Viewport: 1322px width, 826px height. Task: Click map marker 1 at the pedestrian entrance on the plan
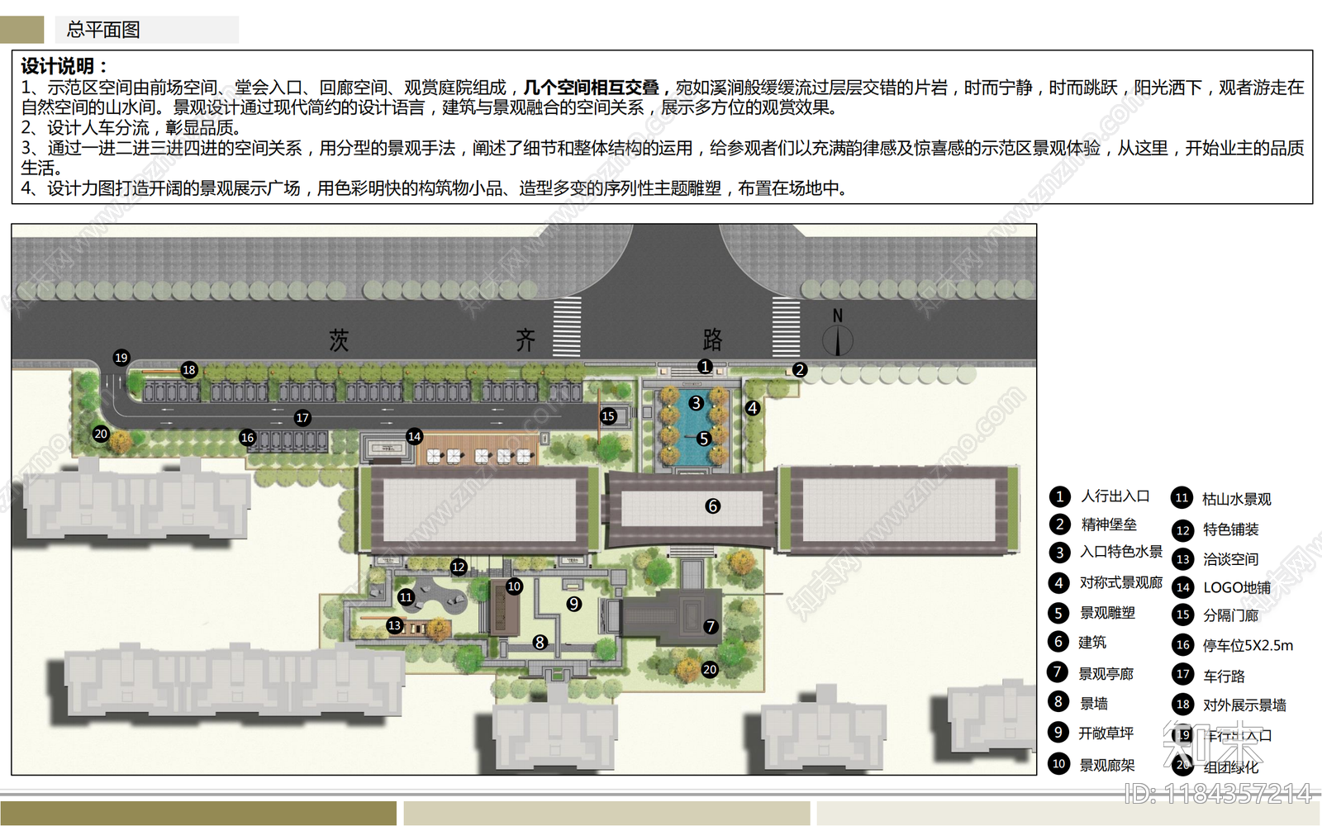pyautogui.click(x=705, y=366)
